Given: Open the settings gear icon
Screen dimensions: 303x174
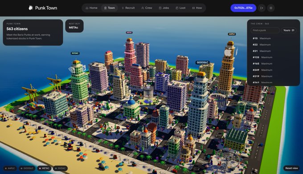Looking at the screenshot, I should [271, 8].
